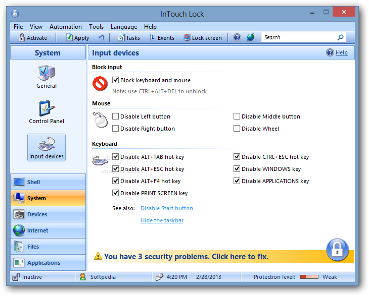This screenshot has height=296, width=369.
Task: Click the Help link in header
Action: (342, 52)
